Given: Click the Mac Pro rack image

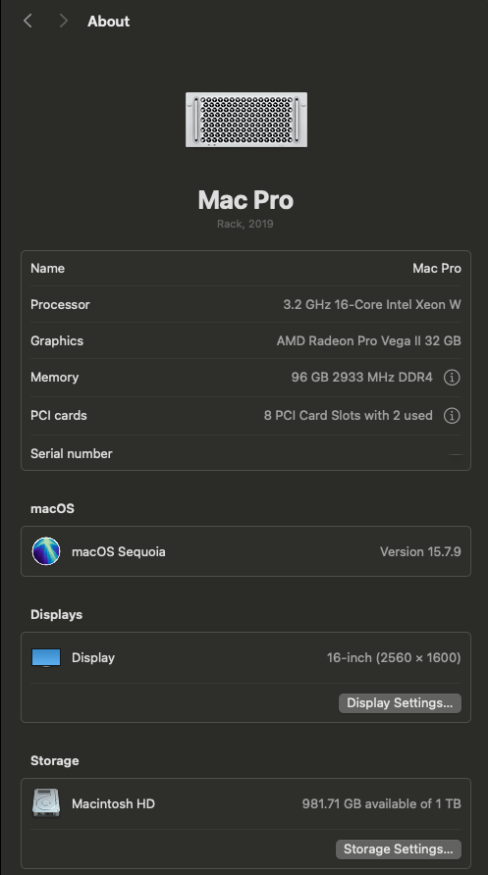Looking at the screenshot, I should pyautogui.click(x=246, y=120).
